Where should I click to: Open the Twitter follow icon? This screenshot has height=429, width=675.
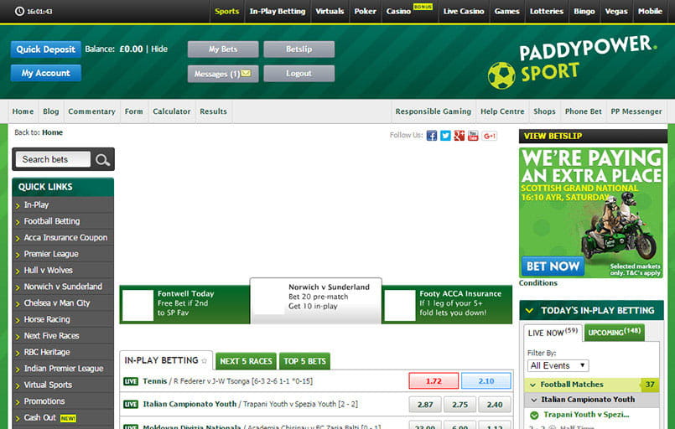click(445, 136)
